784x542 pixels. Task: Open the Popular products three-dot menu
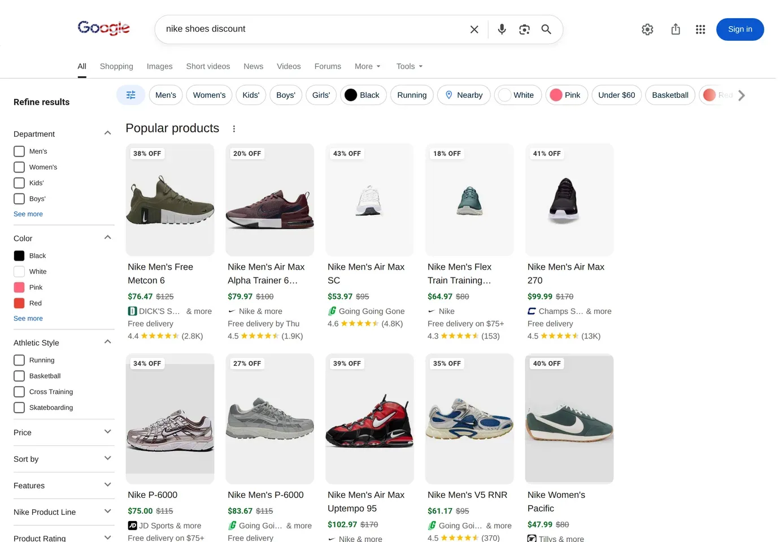point(234,129)
